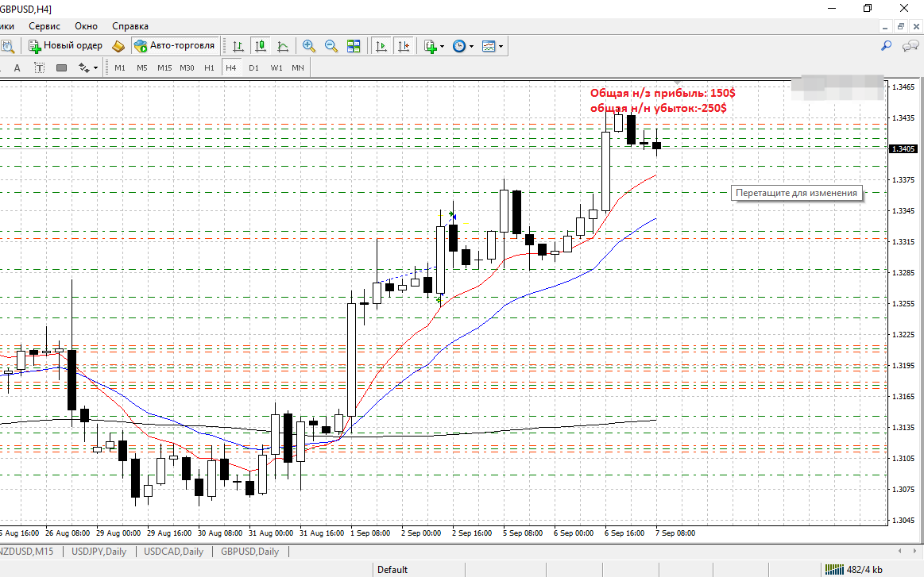Click the GBPUSD,H4 window title
The image size is (924, 577).
25,9
